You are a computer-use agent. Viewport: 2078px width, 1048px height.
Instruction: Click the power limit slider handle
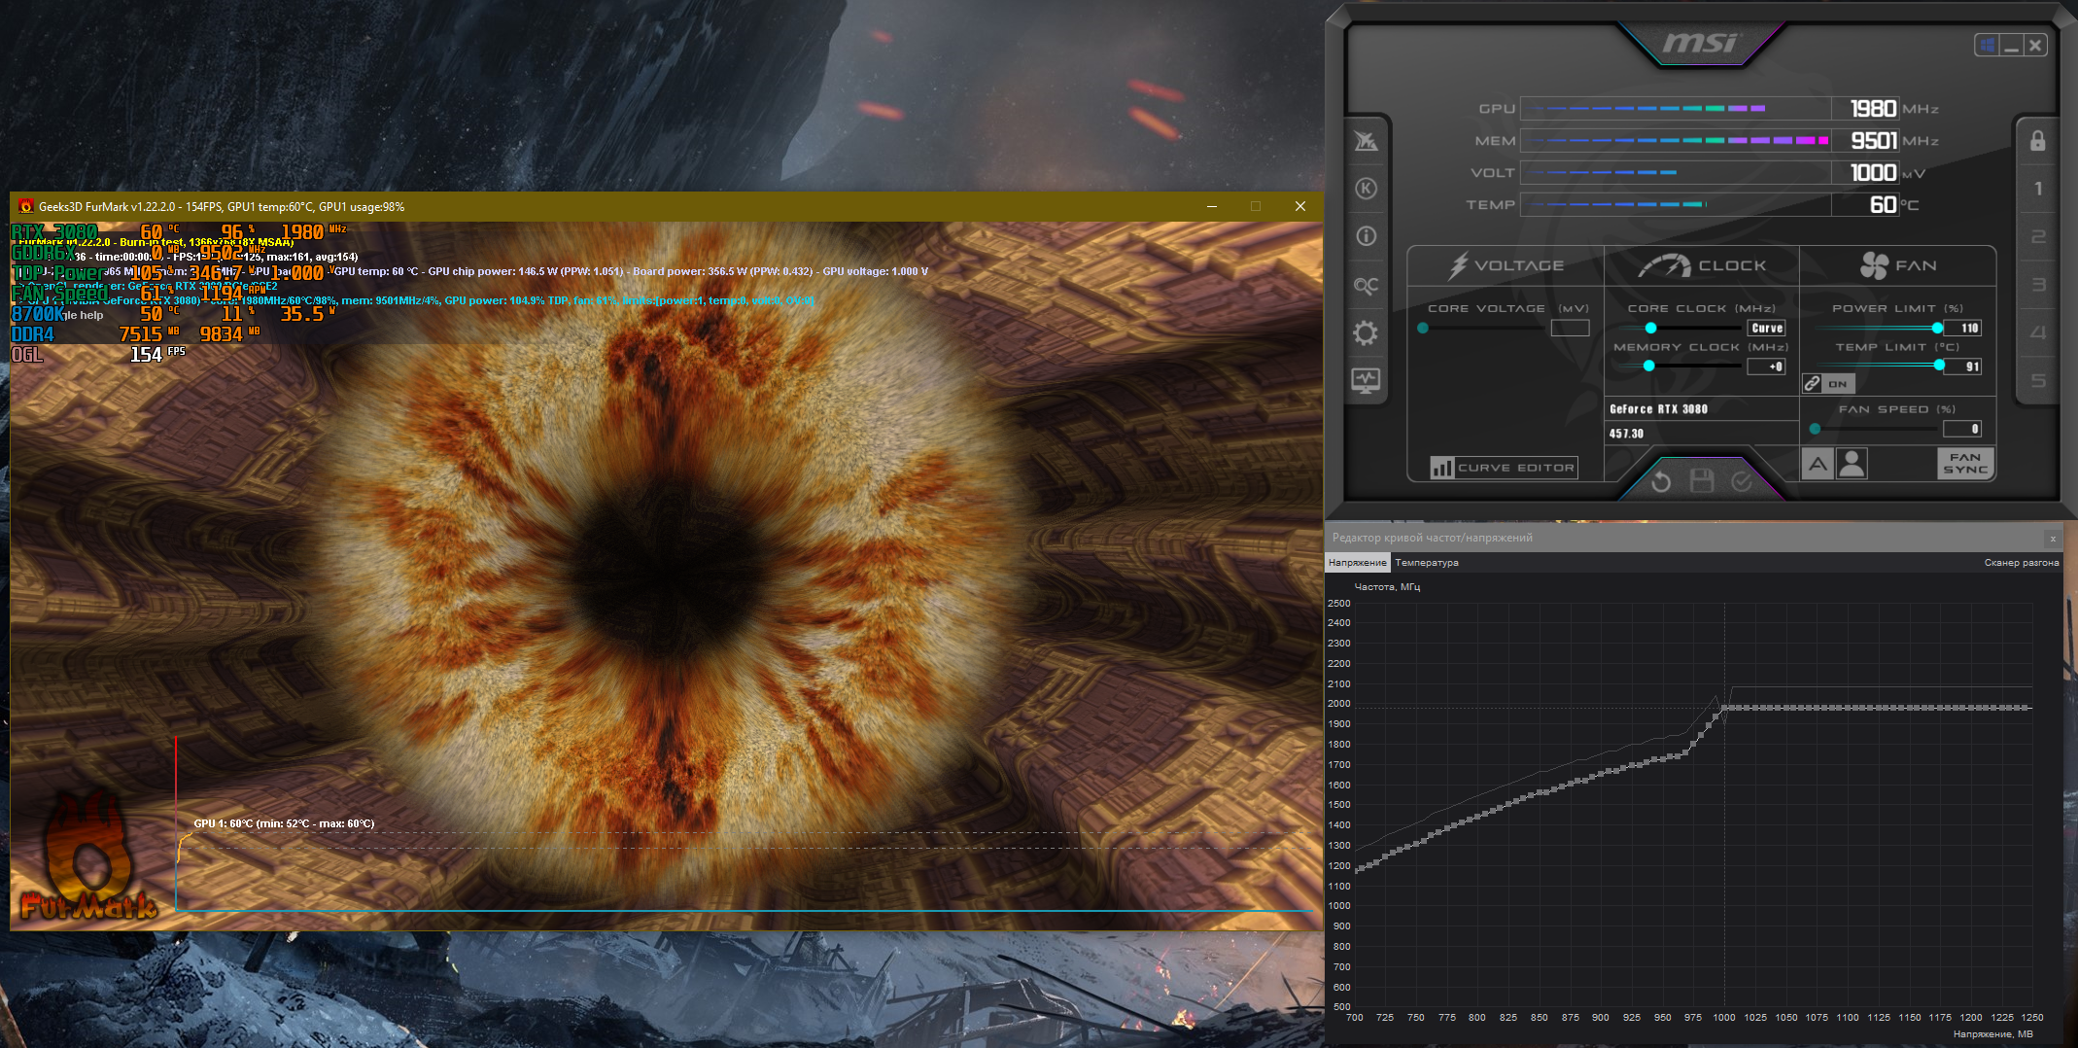click(x=1937, y=329)
